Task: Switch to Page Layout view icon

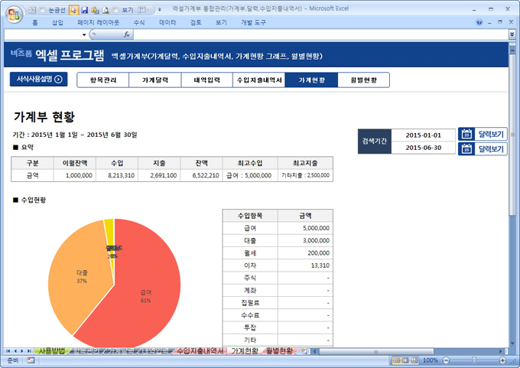Action: (x=405, y=360)
